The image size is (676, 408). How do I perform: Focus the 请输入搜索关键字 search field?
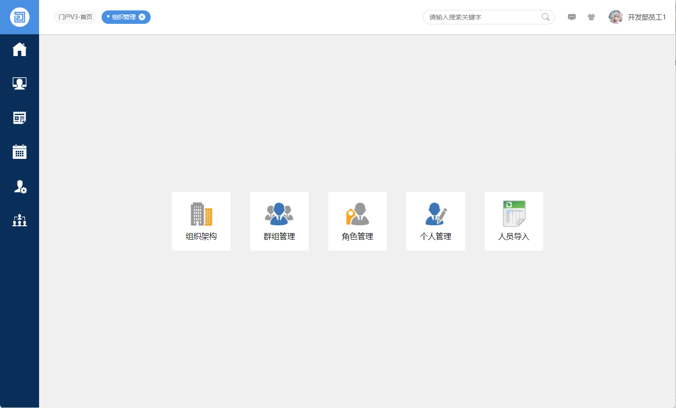[482, 17]
